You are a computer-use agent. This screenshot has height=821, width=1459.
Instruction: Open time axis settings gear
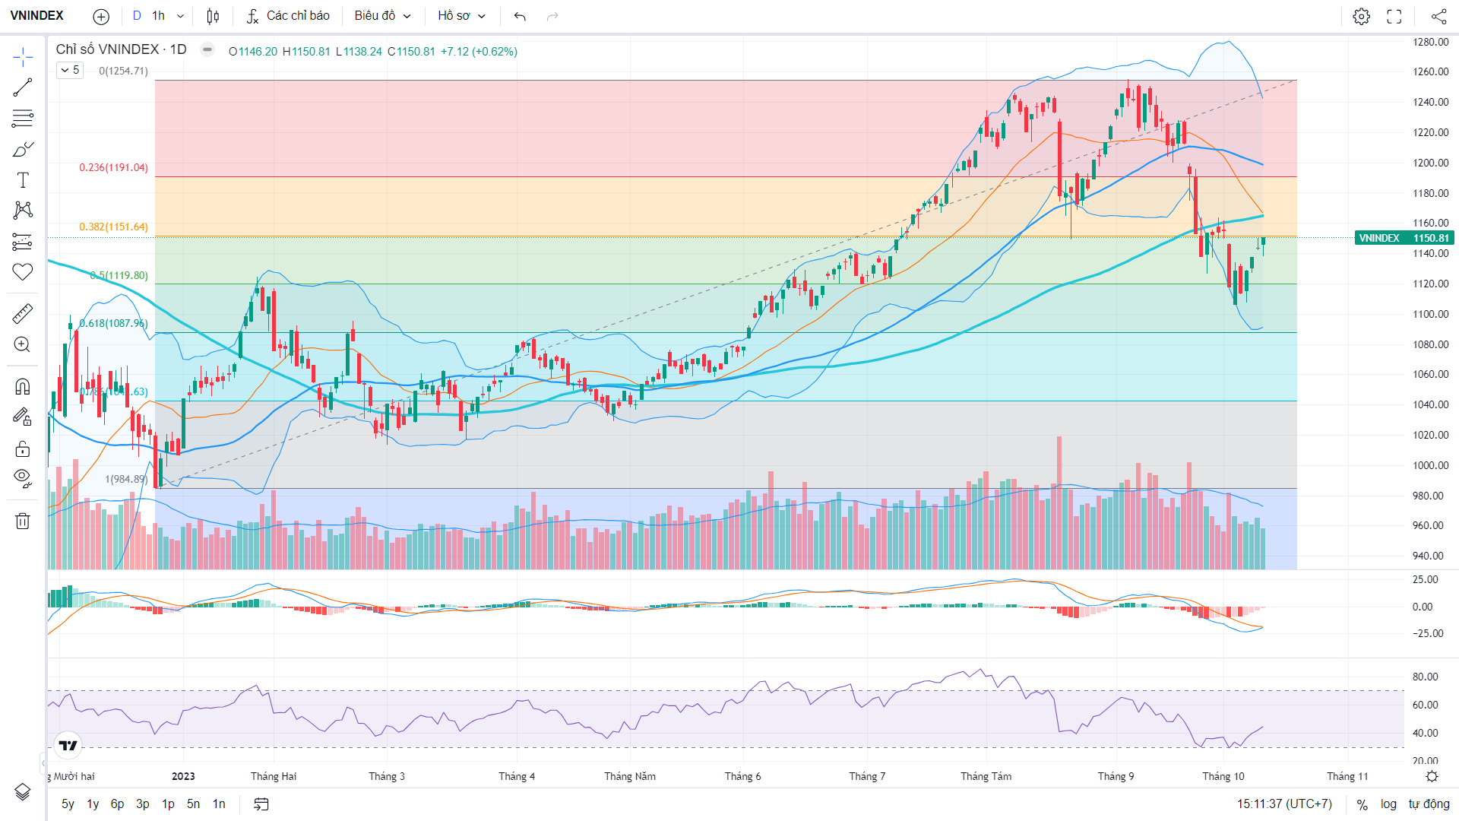pyautogui.click(x=1432, y=776)
